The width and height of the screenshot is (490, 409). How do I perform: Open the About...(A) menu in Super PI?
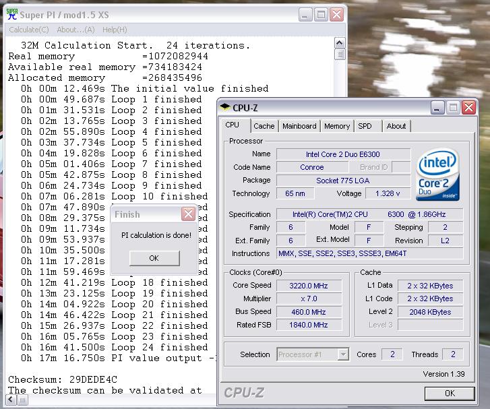pos(75,30)
